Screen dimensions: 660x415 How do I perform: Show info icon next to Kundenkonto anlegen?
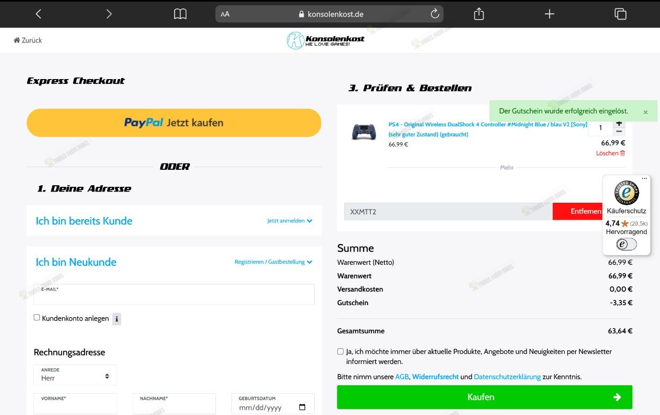(x=117, y=319)
